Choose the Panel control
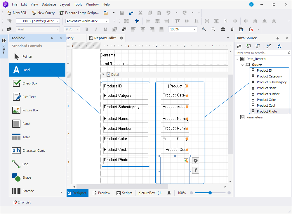Image resolution: width=292 pixels, height=214 pixels. click(37, 124)
